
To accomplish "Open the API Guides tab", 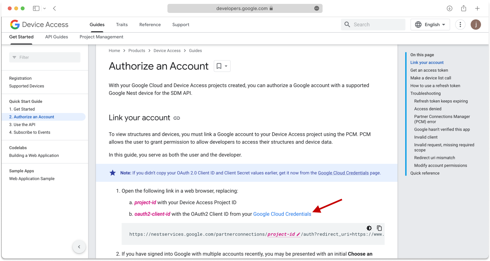I will click(56, 37).
